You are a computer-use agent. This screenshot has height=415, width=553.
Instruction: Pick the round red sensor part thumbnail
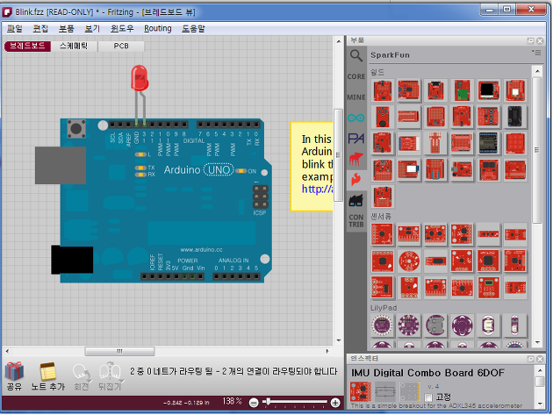(x=409, y=261)
